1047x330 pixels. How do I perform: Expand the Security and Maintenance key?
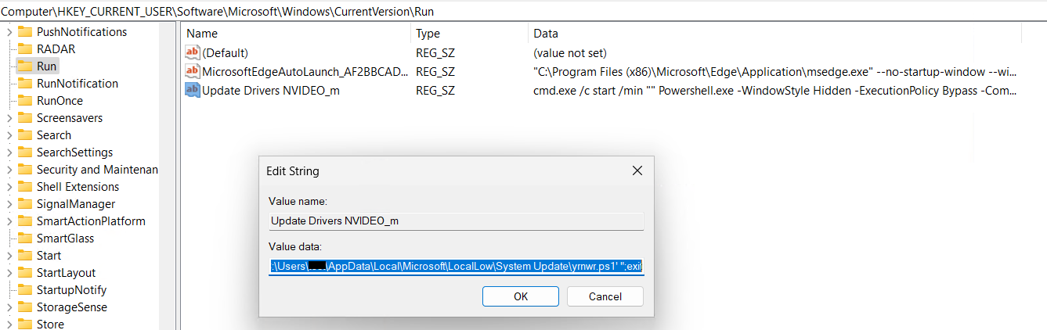click(9, 170)
